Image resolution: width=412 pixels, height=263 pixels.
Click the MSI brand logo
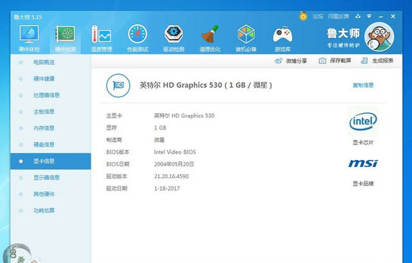tap(363, 163)
